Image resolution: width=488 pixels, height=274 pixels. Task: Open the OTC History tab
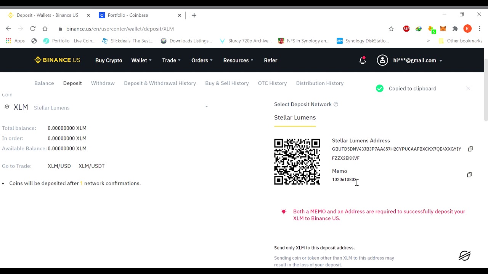point(272,83)
